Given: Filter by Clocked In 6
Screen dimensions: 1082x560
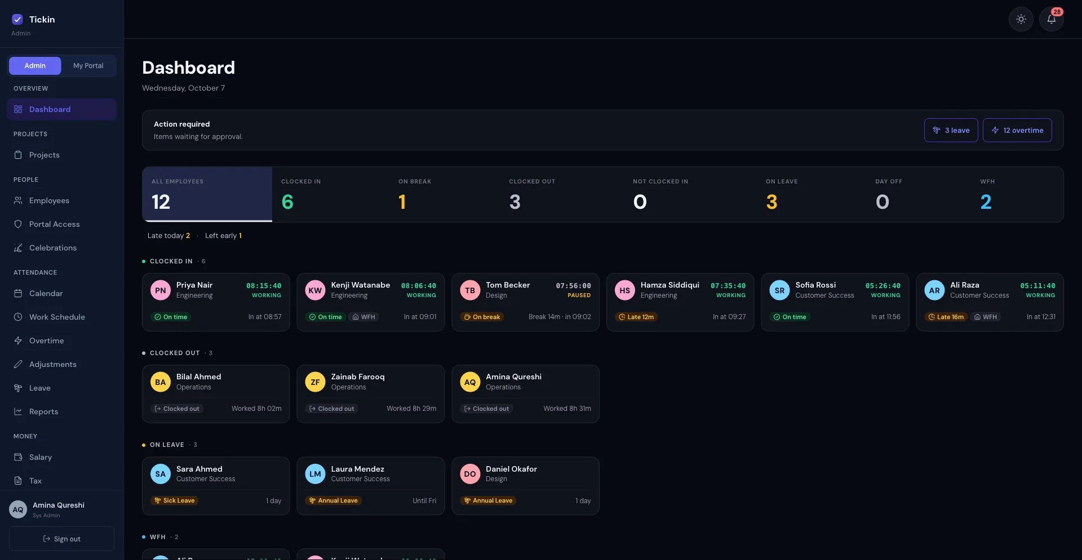Looking at the screenshot, I should 330,194.
